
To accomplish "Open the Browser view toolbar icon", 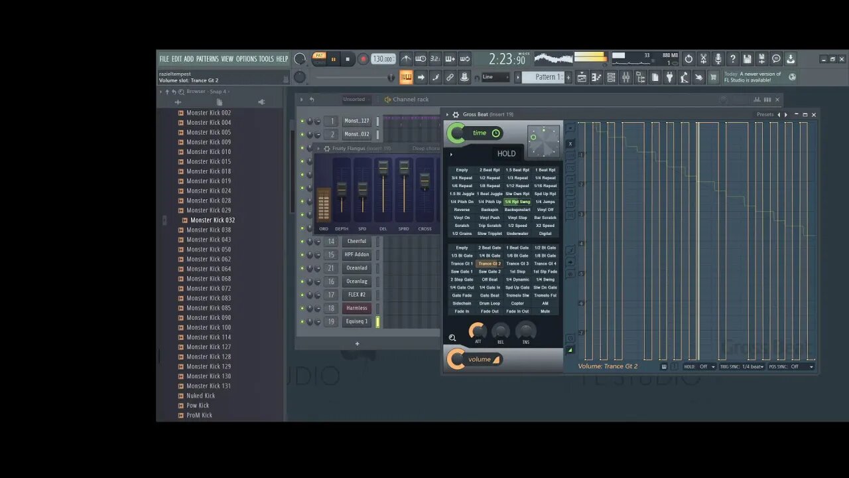I will pyautogui.click(x=641, y=77).
